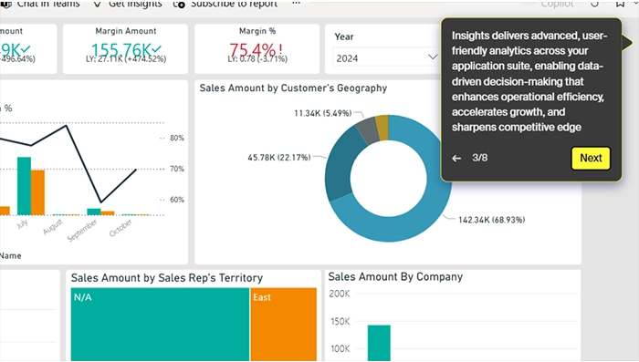Click the 200K axis label
Viewport: 639px width, 362px height.
pos(340,294)
